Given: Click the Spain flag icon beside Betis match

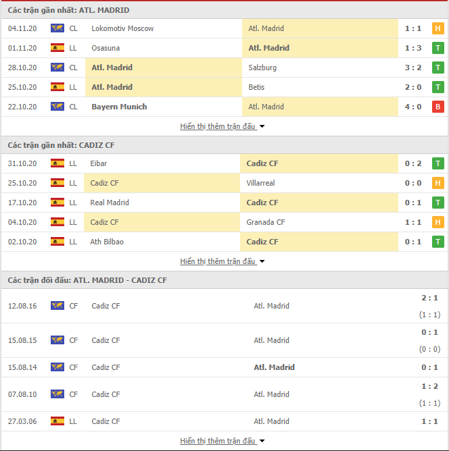Looking at the screenshot, I should point(57,87).
